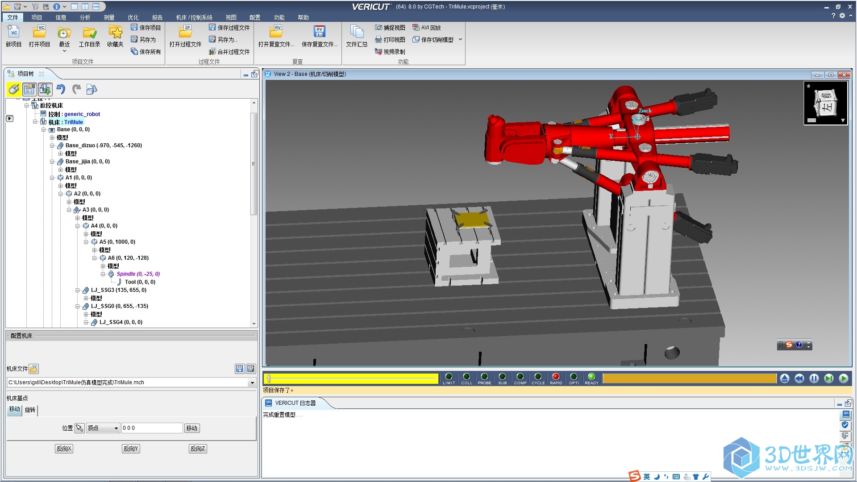Collapse the Spindle (0, -25, 0) node

pyautogui.click(x=103, y=274)
